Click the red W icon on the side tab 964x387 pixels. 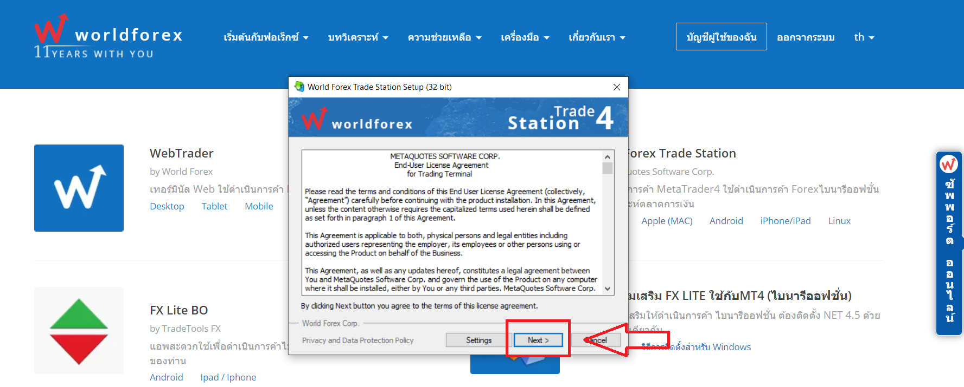[x=949, y=164]
